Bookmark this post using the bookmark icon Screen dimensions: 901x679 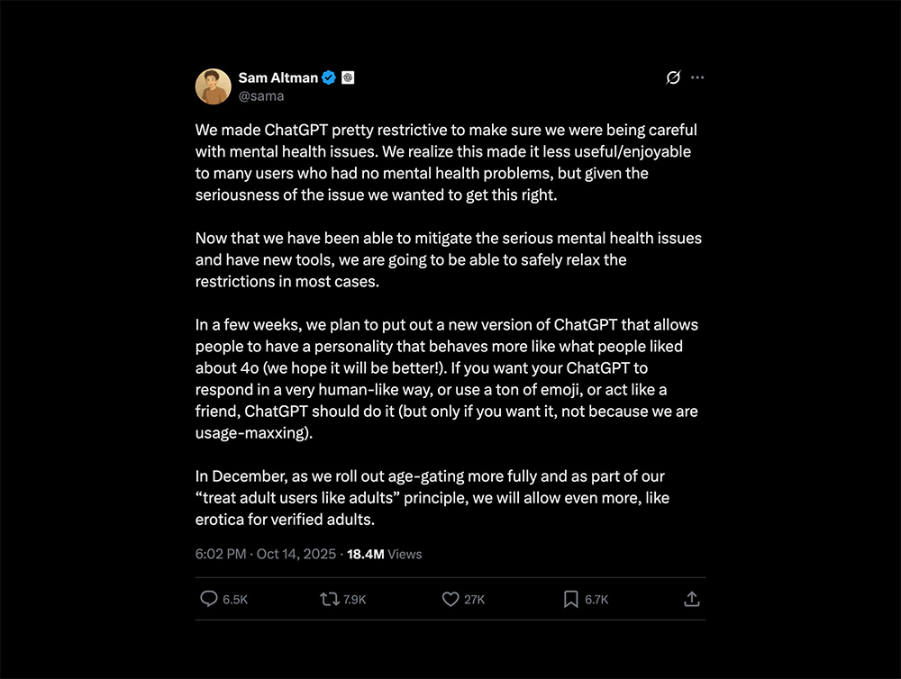click(570, 599)
